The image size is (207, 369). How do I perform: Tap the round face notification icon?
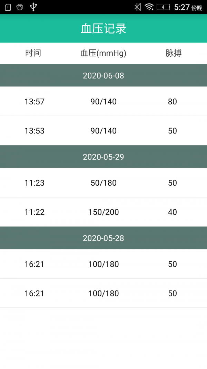coord(20,7)
